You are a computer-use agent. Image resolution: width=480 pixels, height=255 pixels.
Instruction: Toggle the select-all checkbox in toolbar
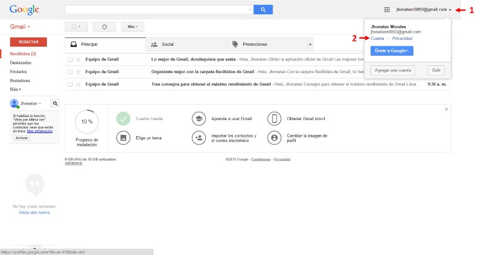tap(74, 27)
